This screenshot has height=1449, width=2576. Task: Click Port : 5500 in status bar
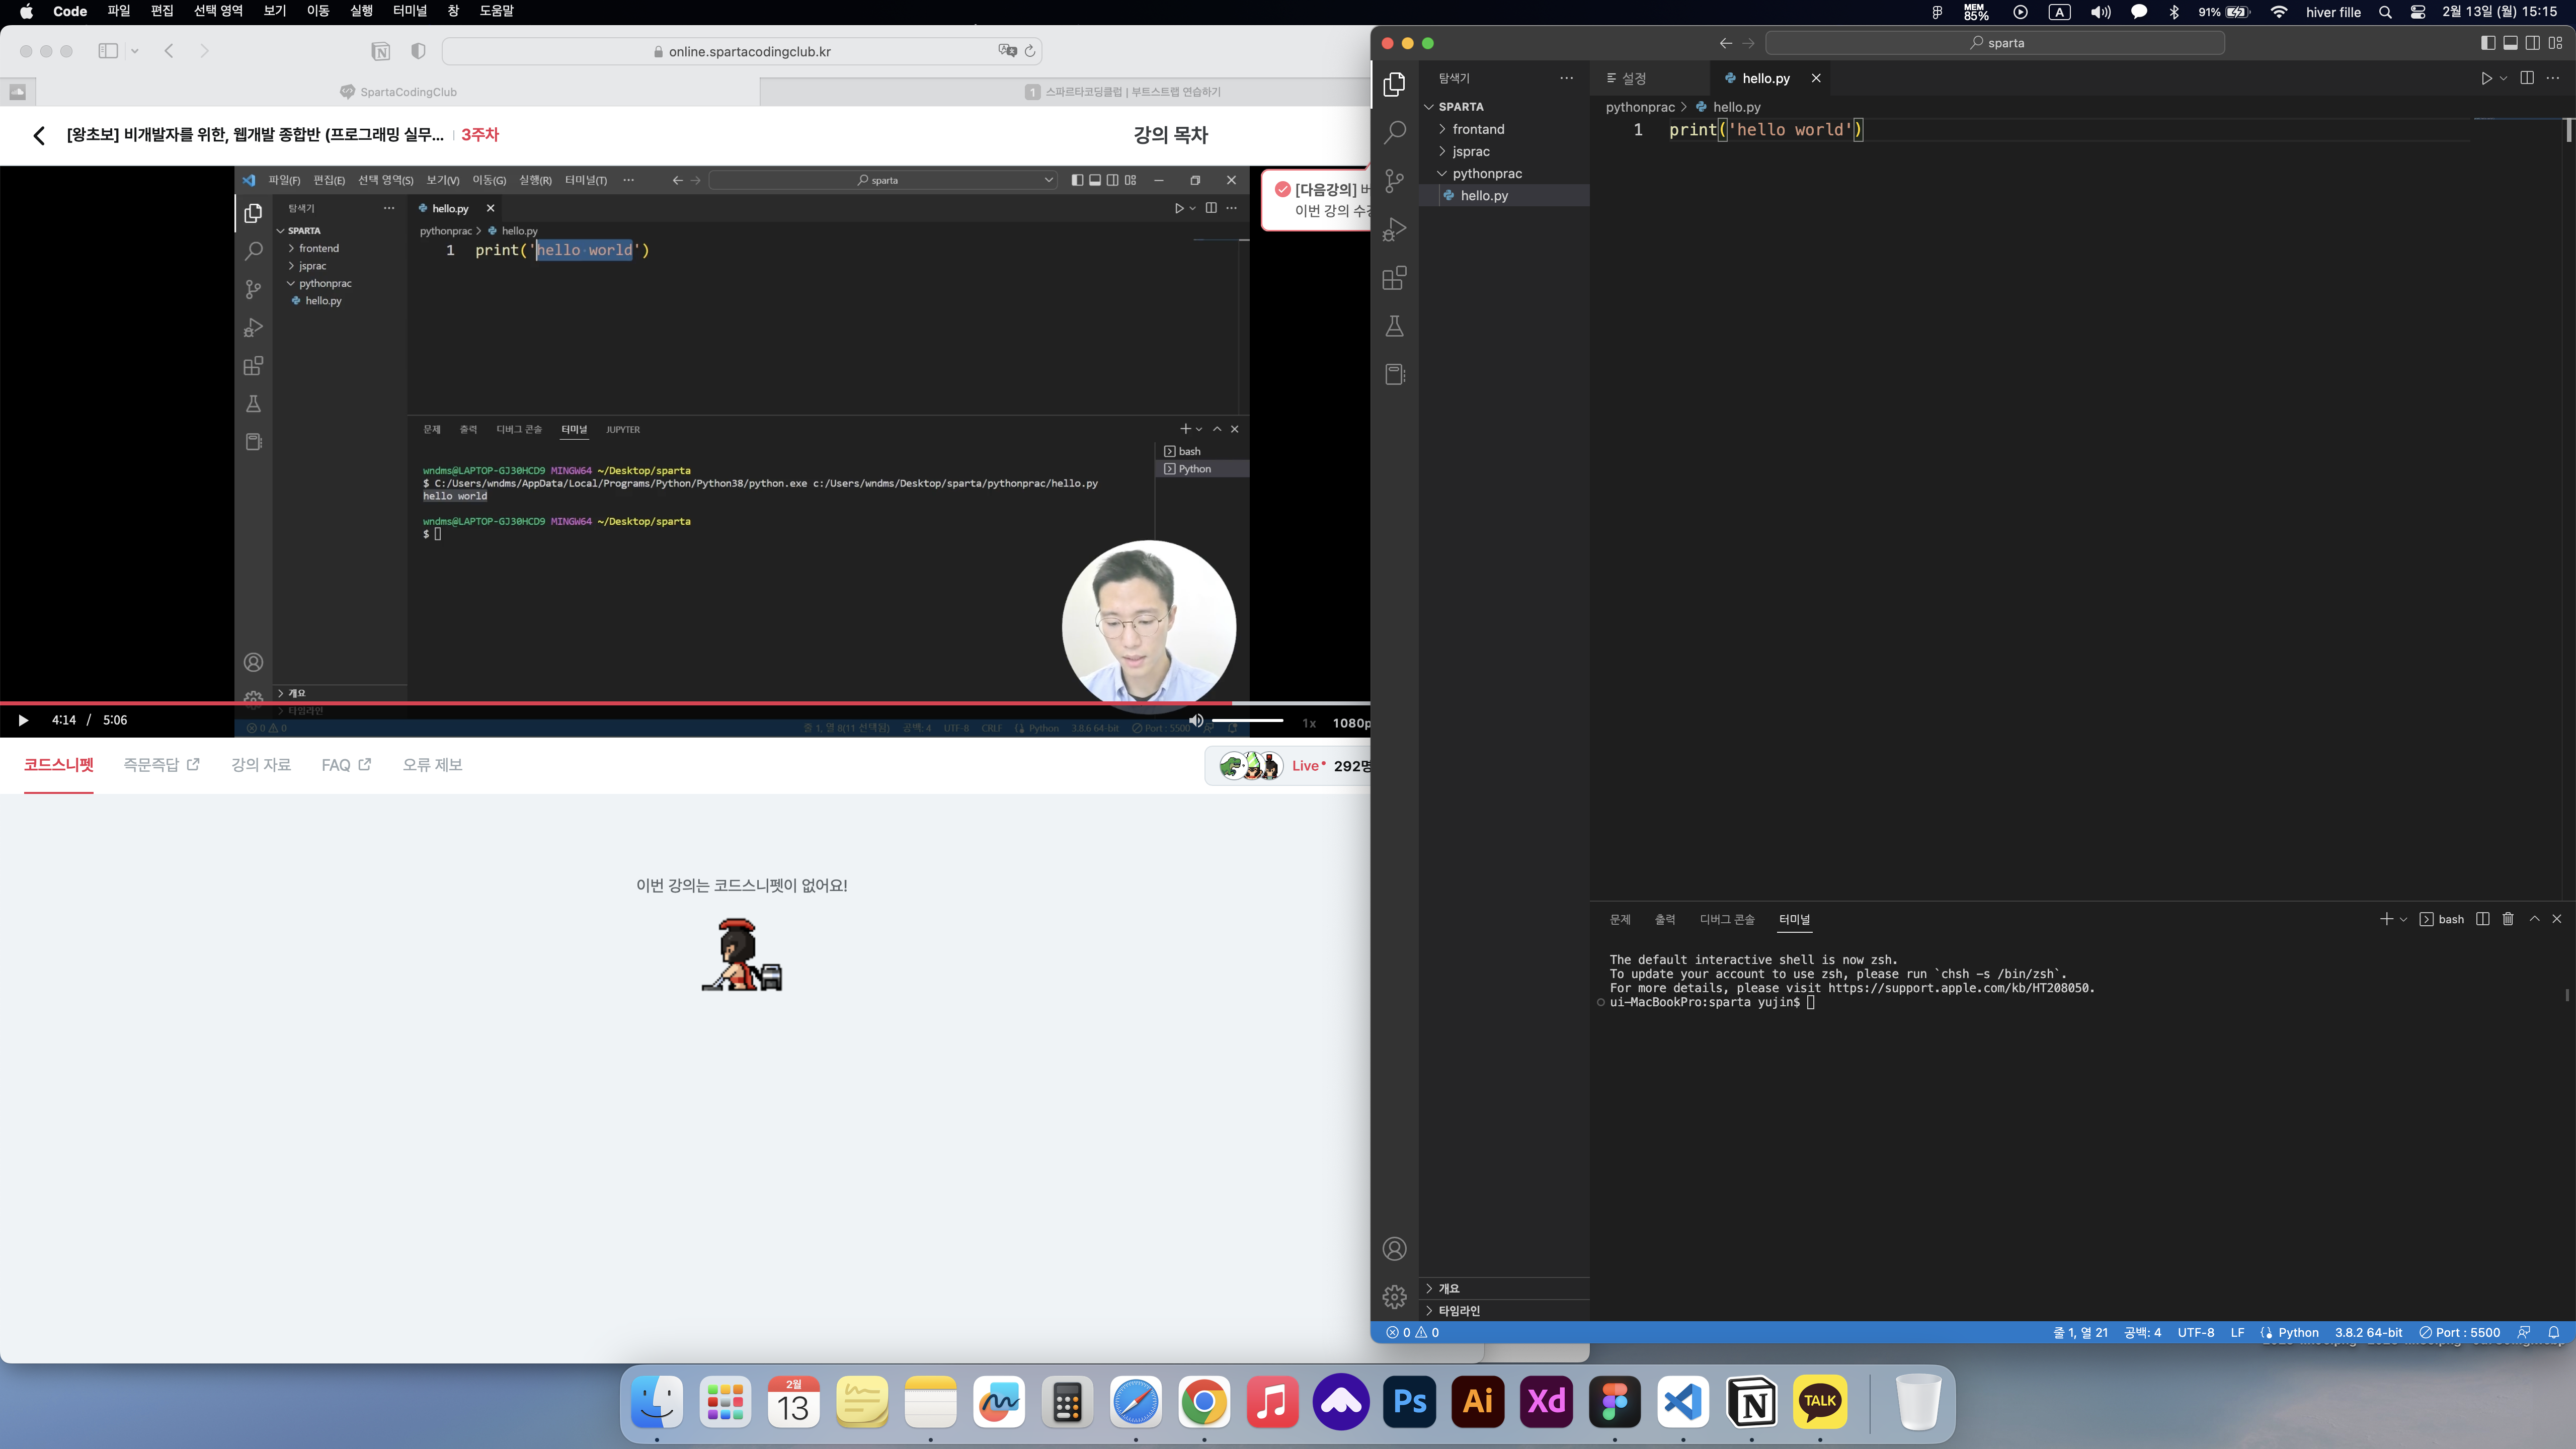pyautogui.click(x=2459, y=1332)
